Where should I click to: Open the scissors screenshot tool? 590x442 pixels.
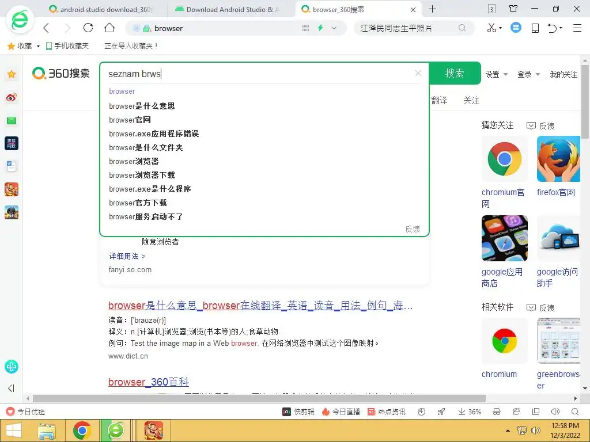(491, 28)
